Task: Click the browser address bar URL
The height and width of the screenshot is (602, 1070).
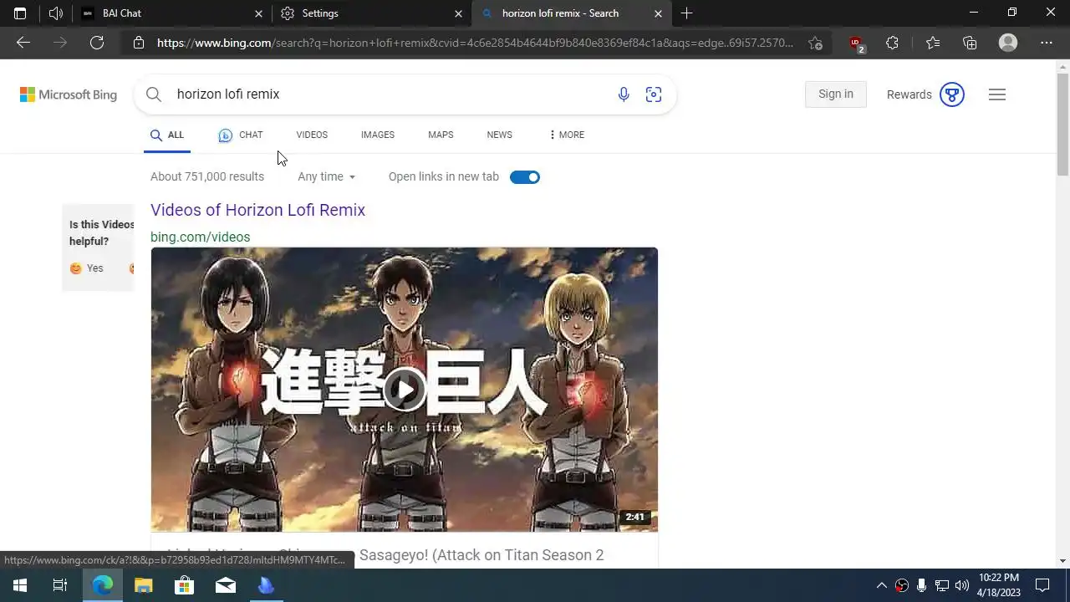Action: 475,43
